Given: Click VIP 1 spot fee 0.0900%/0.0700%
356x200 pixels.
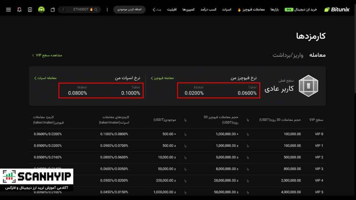Looking at the screenshot, I should (x=114, y=145).
